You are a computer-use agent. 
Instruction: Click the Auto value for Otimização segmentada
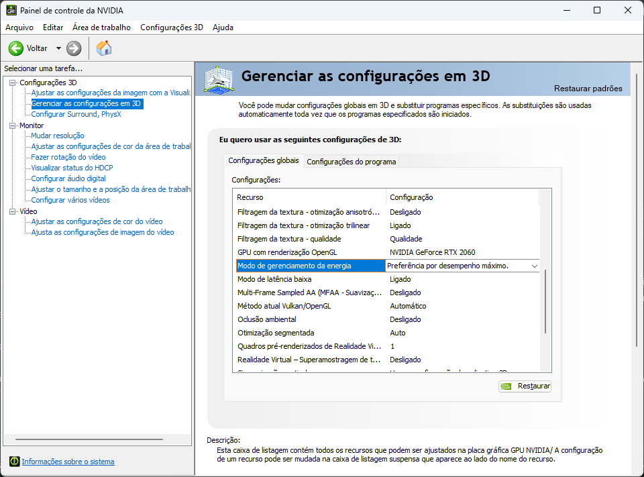pos(398,333)
